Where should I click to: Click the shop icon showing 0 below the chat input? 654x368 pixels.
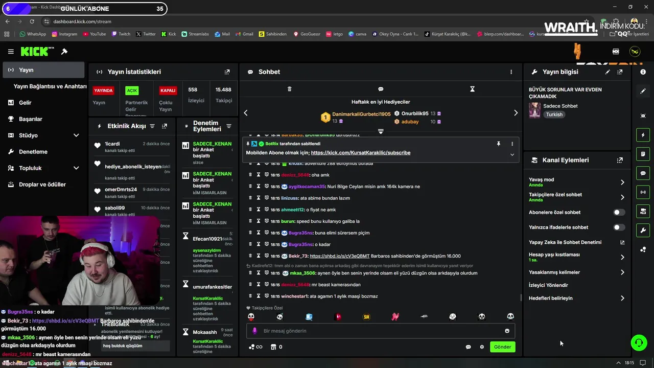(276, 347)
